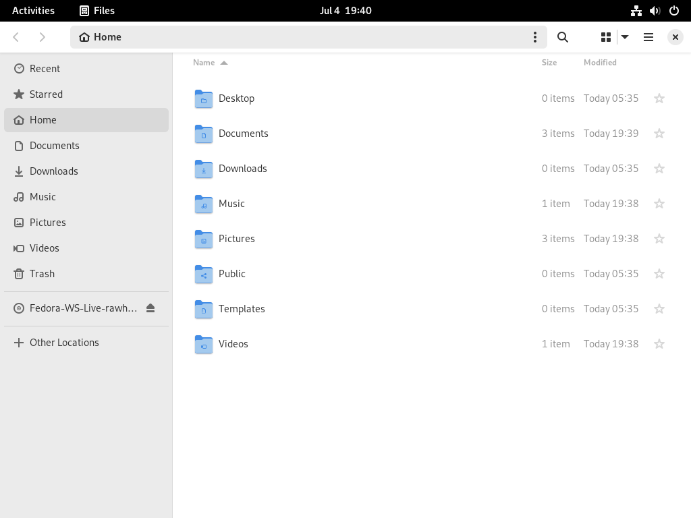Click the power icon in top bar
The height and width of the screenshot is (518, 691).
point(674,11)
